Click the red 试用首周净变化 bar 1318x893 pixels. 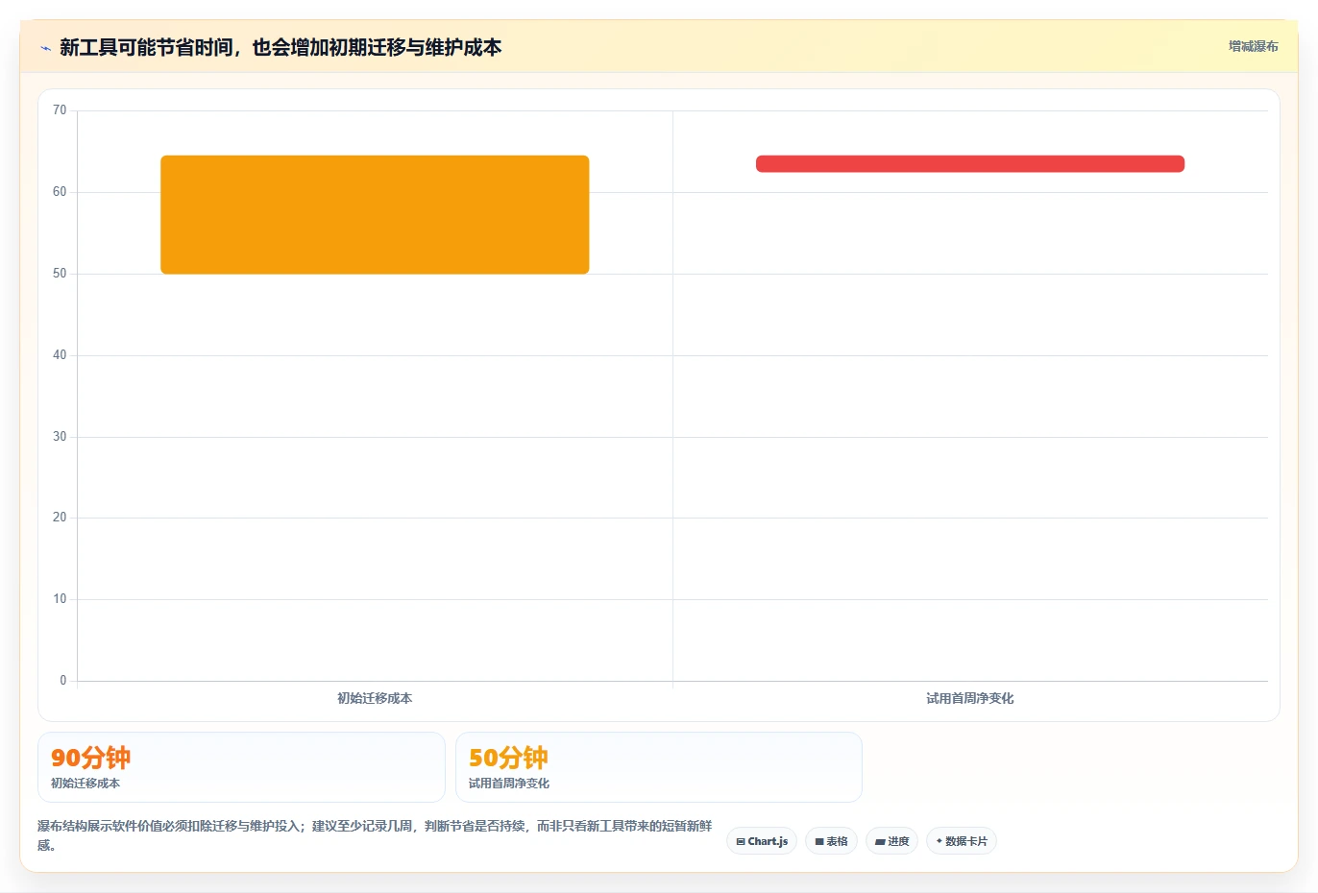970,164
